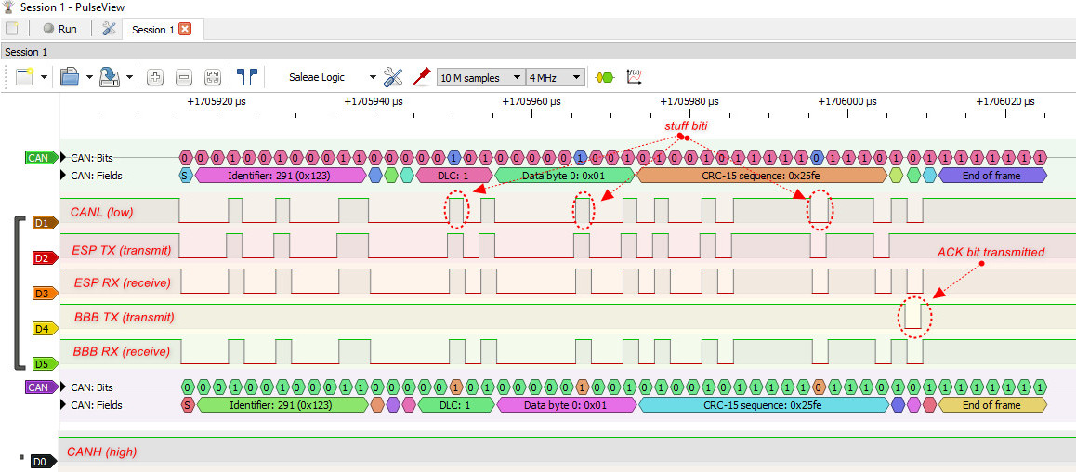The width and height of the screenshot is (1076, 472).
Task: Select the D5 channel label
Action: (46, 363)
